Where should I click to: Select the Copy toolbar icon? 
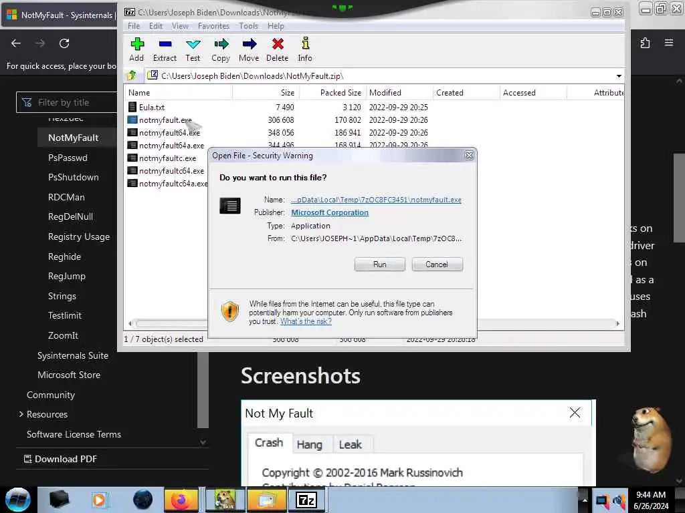coord(221,44)
